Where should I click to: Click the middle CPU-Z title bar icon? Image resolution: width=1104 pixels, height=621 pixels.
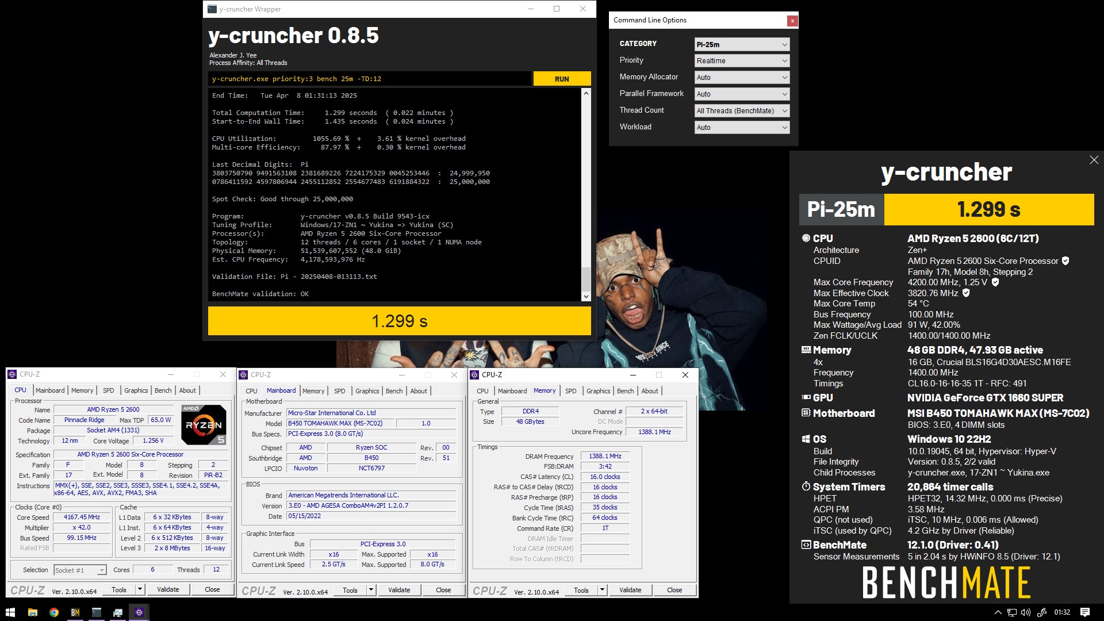point(243,375)
